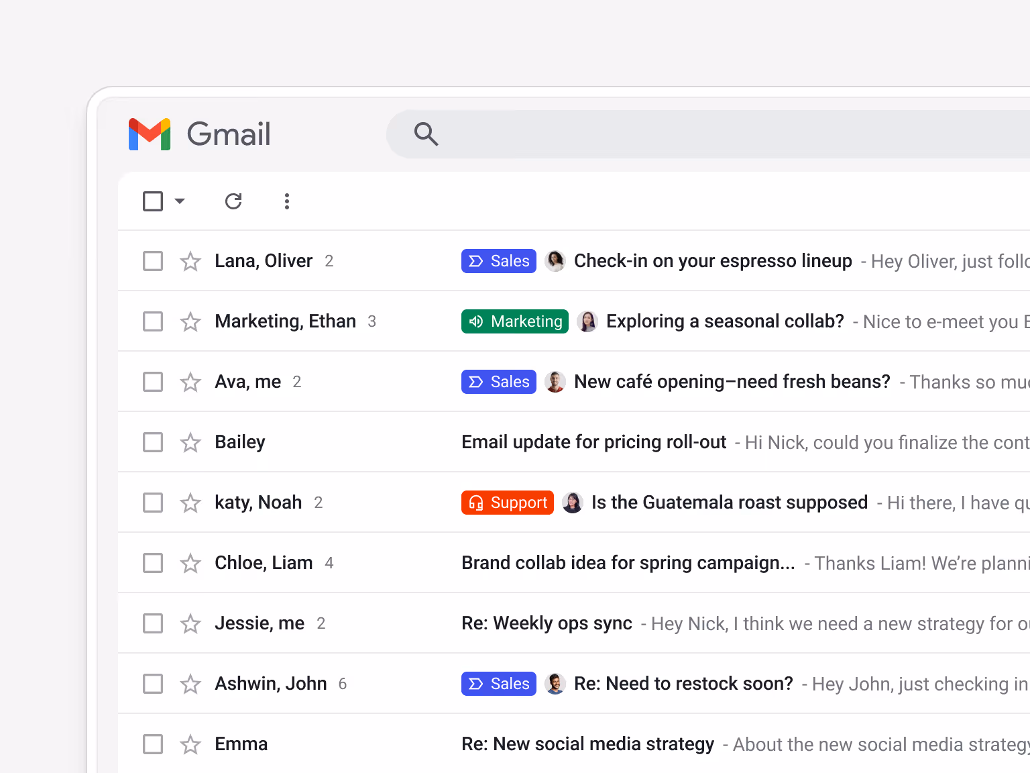Image resolution: width=1030 pixels, height=773 pixels.
Task: Click sender name Marketing, Ethan
Action: pyautogui.click(x=285, y=321)
